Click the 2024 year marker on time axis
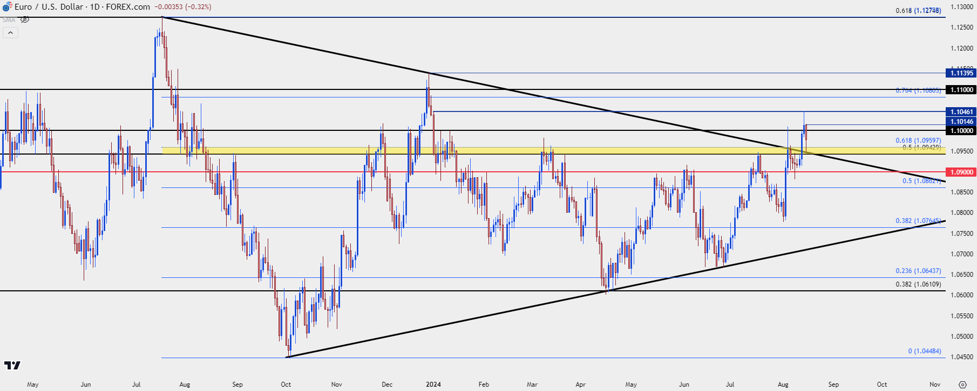977x391 pixels. click(x=433, y=385)
